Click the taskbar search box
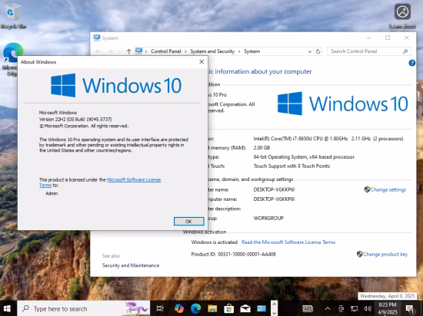This screenshot has width=423, height=316. coord(84,308)
